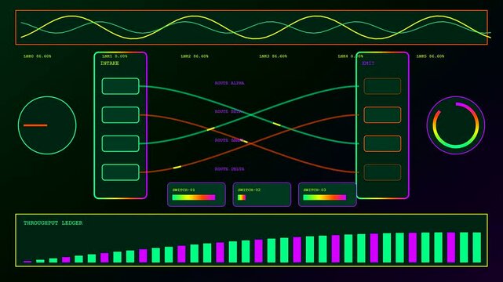This screenshot has width=503, height=282.
Task: Select the LNK0 86.60% readout
Action: [x=37, y=56]
